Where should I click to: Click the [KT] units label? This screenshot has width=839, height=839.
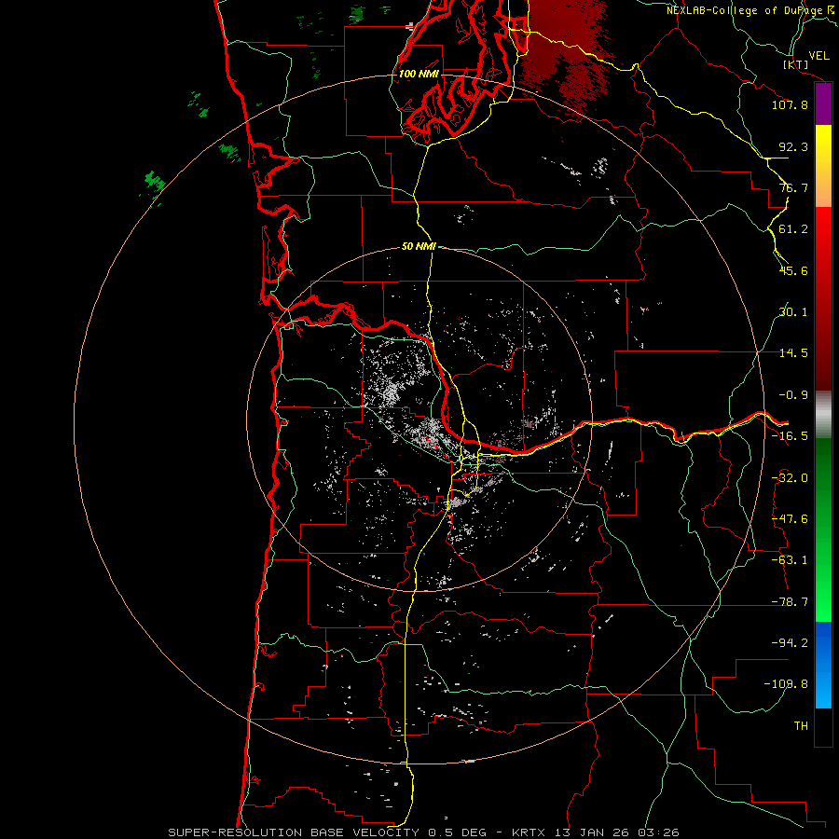(796, 64)
